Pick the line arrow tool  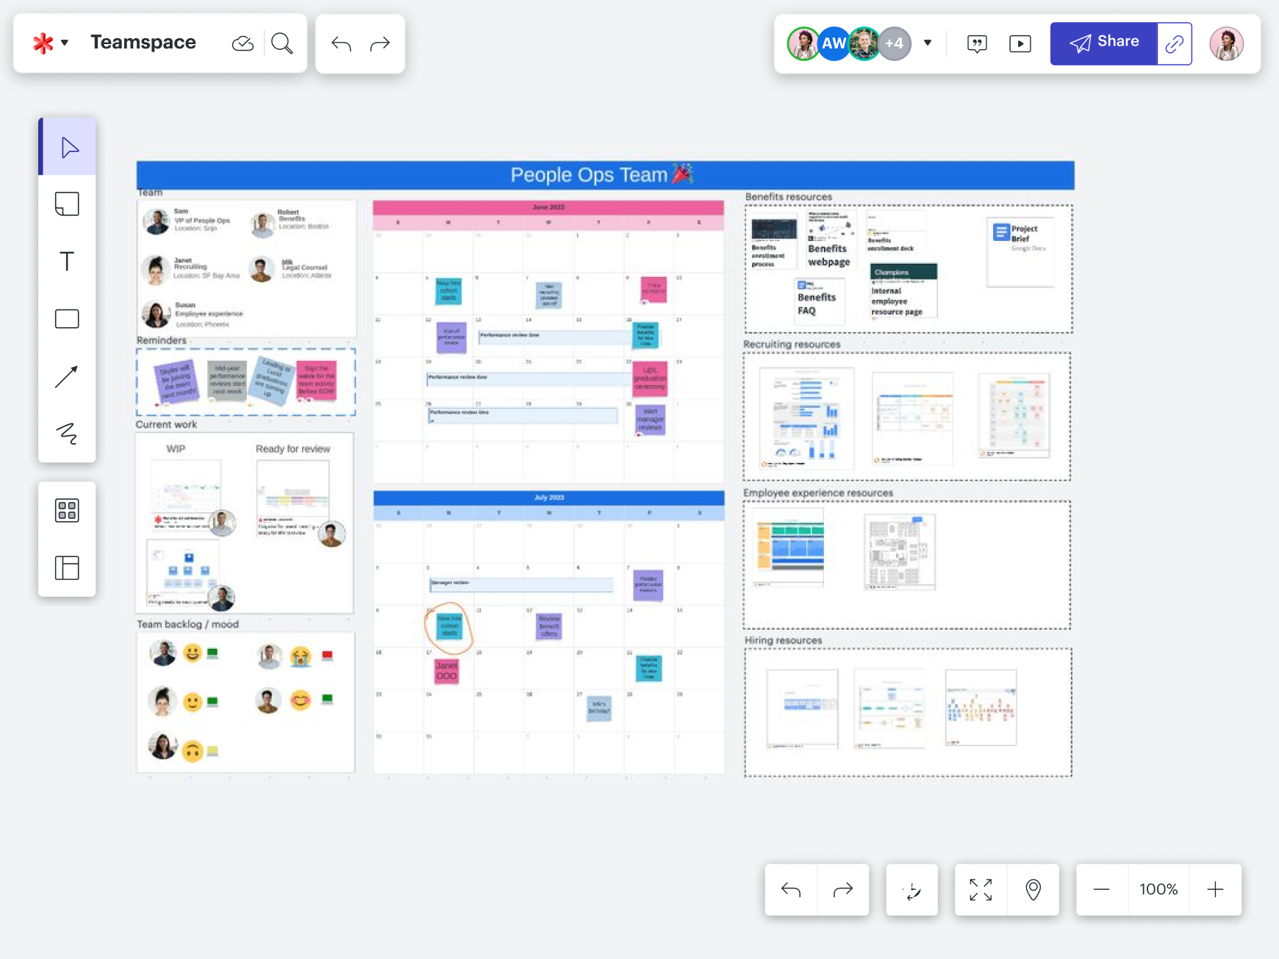(x=67, y=376)
